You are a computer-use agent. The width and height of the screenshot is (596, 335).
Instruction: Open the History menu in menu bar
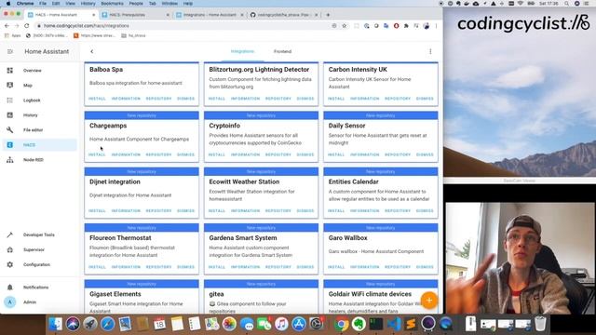tap(88, 4)
